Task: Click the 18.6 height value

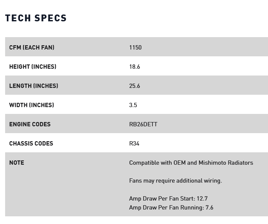Action: (x=135, y=67)
